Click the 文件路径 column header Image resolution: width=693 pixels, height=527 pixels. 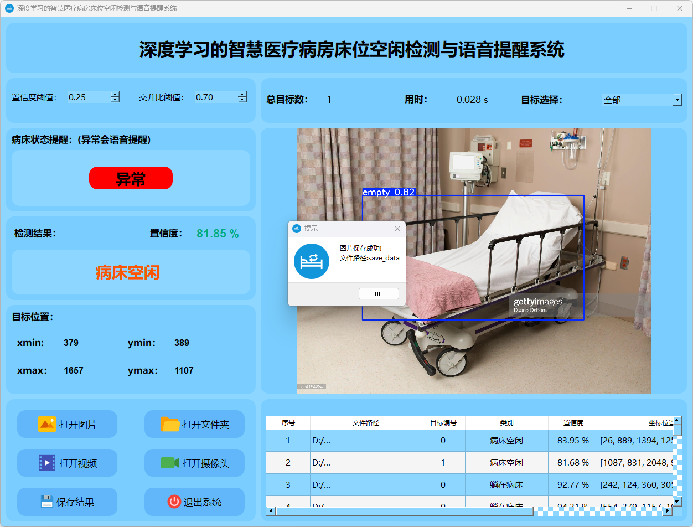(365, 422)
